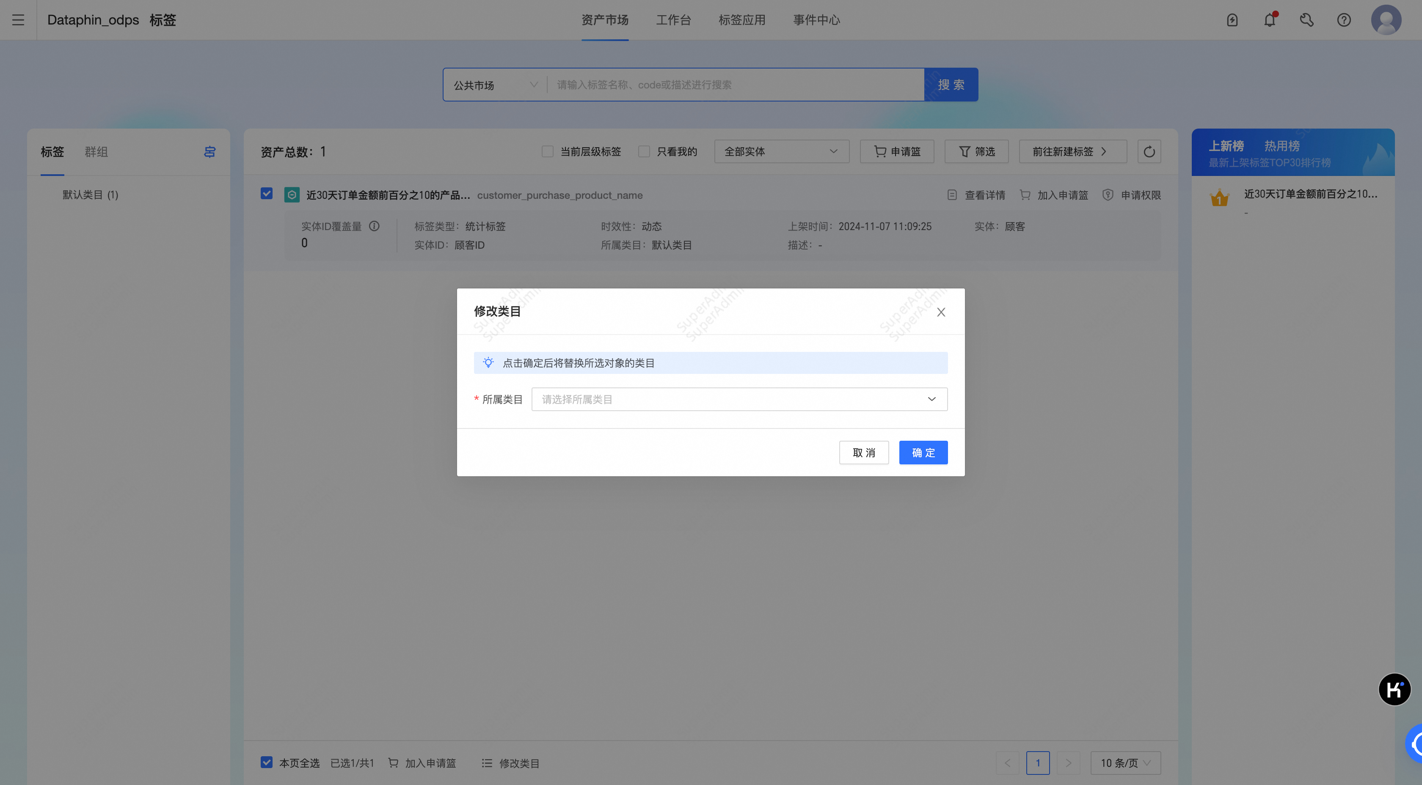Open the notifications bell
Image resolution: width=1422 pixels, height=785 pixels.
click(x=1269, y=20)
